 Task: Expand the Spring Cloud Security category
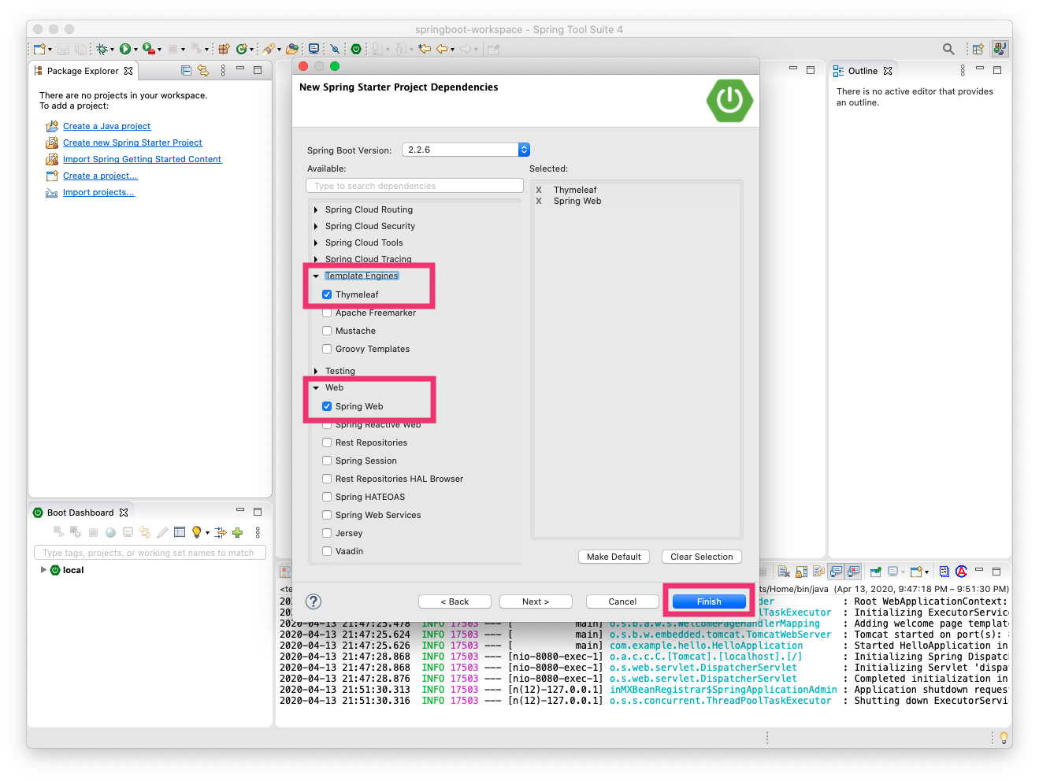(x=316, y=226)
